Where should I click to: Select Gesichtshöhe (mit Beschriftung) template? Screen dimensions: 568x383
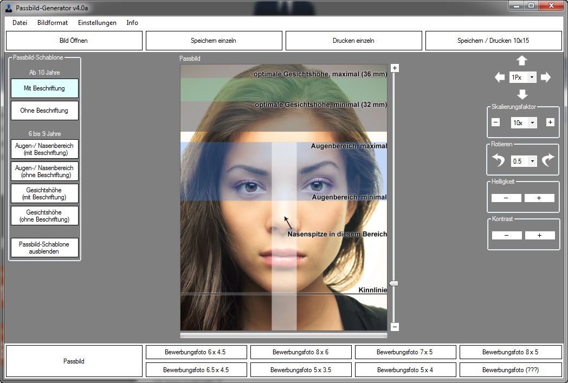(x=44, y=193)
